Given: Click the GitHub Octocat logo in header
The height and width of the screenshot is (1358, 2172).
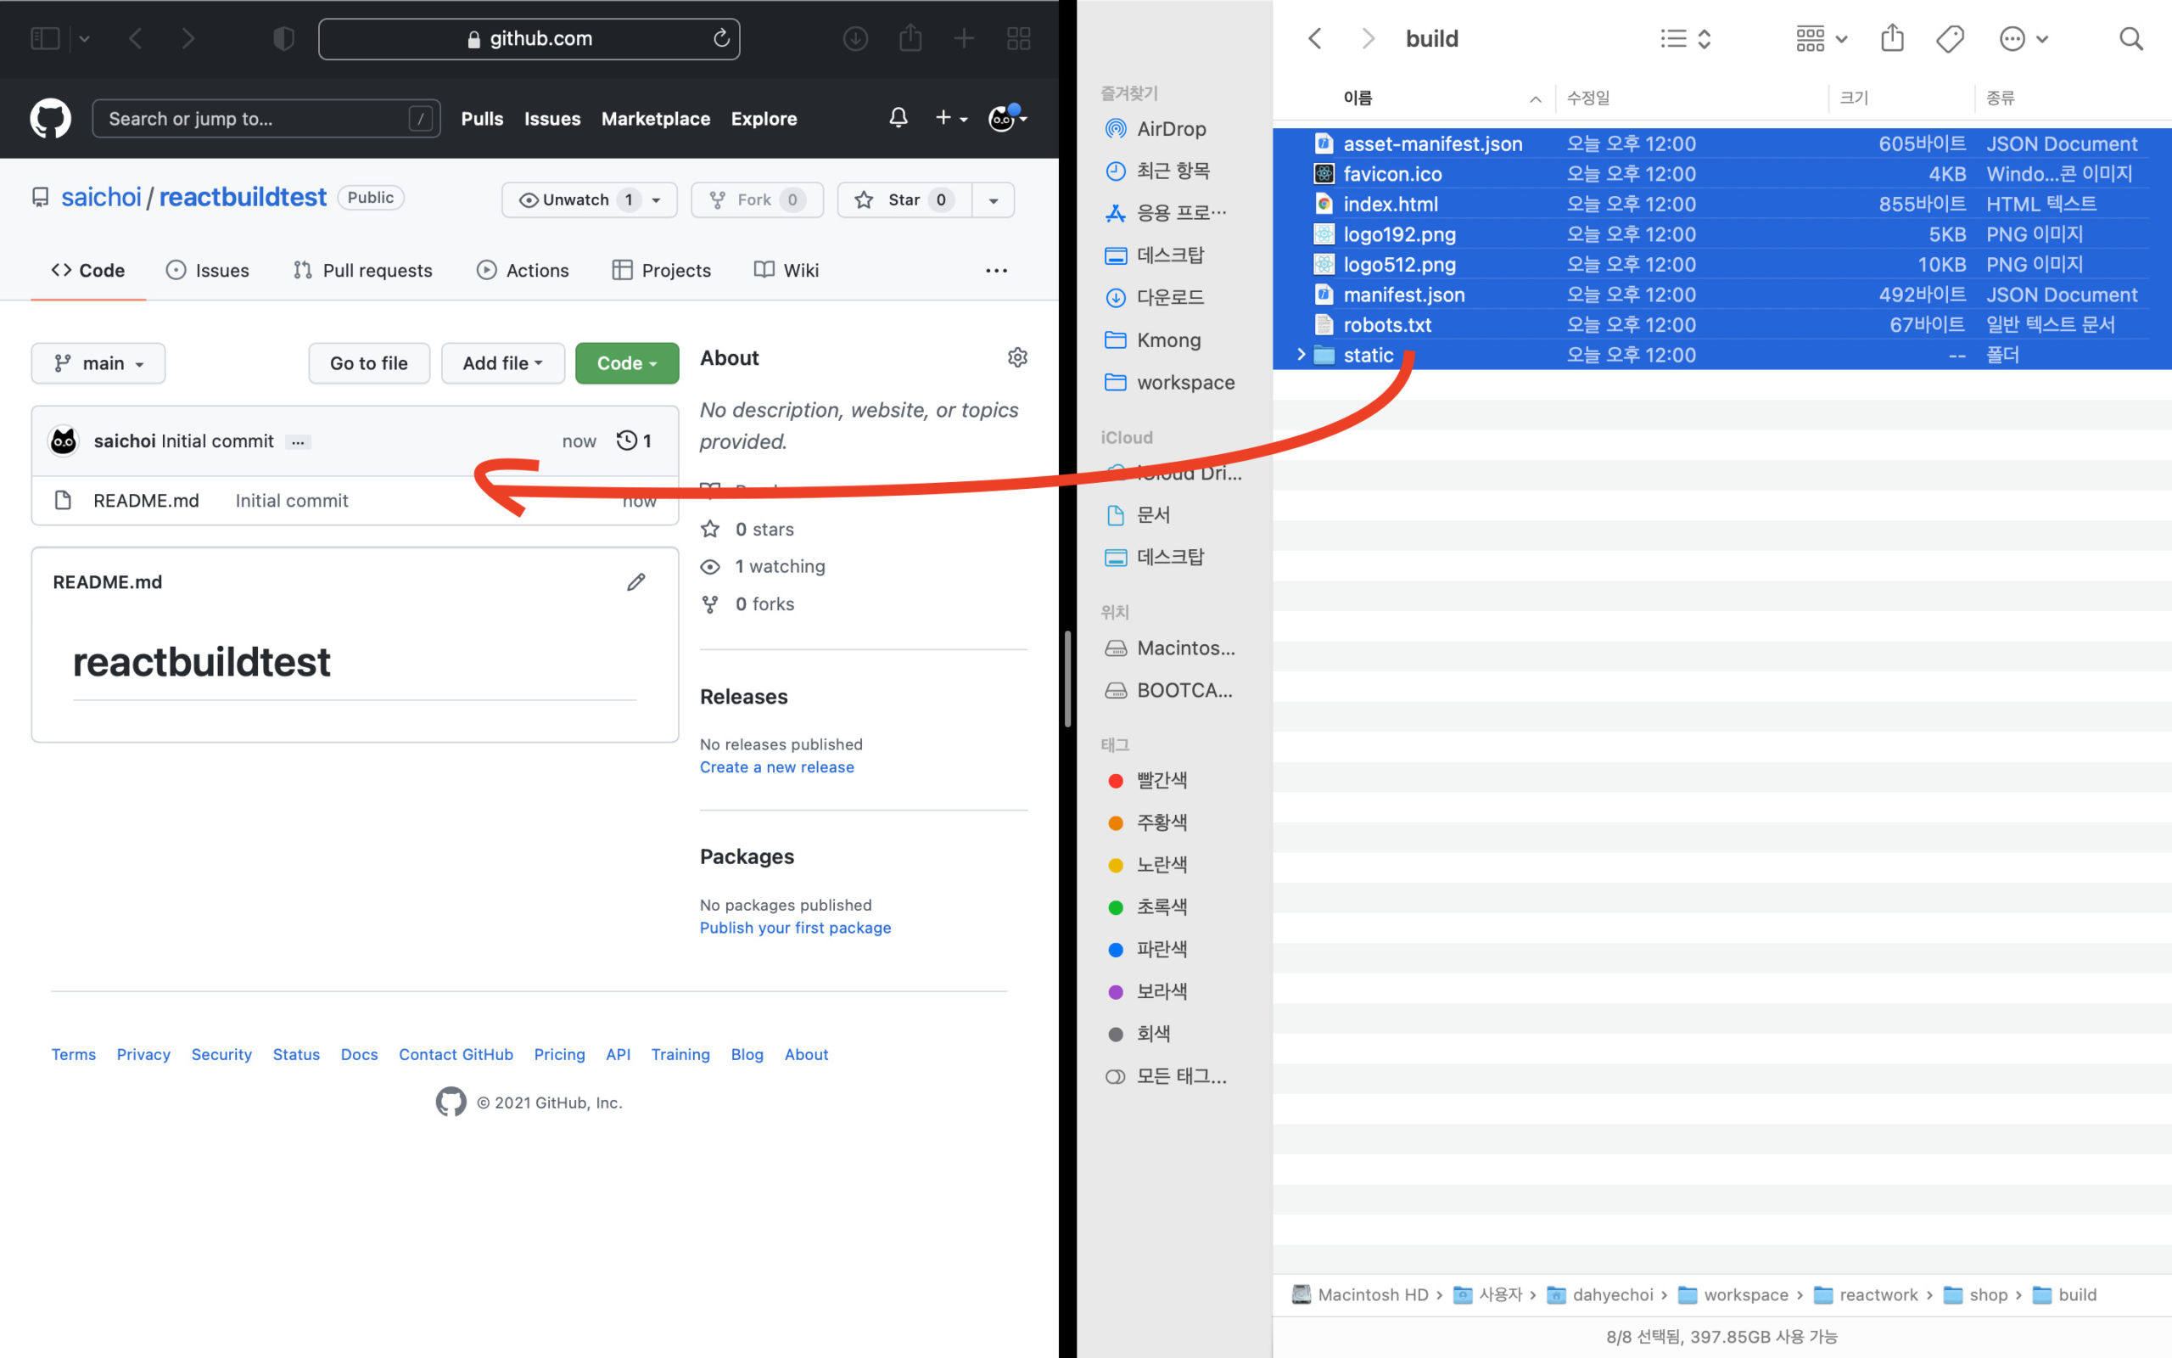Looking at the screenshot, I should pos(50,119).
